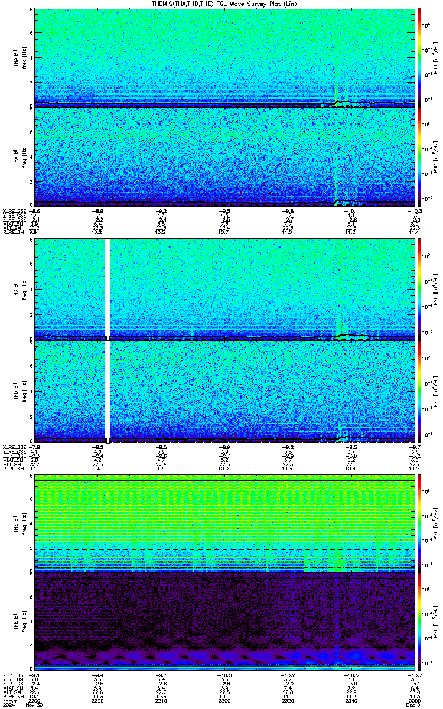Click the '2240' time tick label
The width and height of the screenshot is (443, 709).
point(161,701)
